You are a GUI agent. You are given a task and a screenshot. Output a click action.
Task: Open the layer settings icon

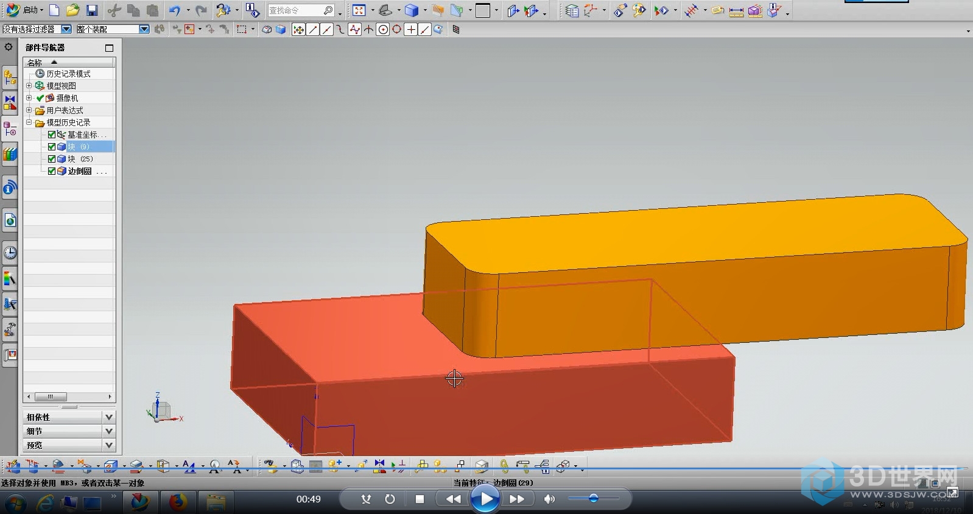pyautogui.click(x=572, y=10)
